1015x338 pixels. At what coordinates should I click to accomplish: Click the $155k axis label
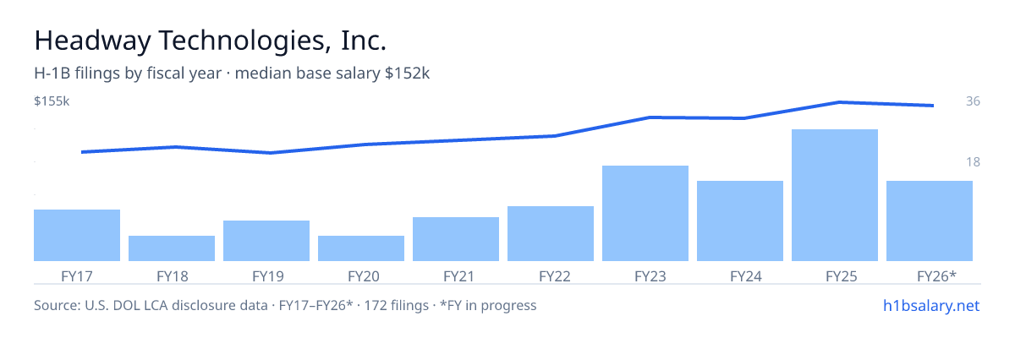pos(52,101)
